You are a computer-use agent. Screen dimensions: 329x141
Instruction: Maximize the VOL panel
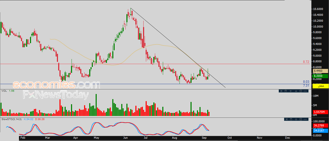[x=286, y=91]
